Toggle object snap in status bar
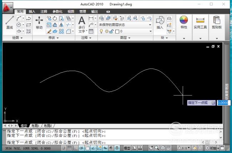 point(87,148)
